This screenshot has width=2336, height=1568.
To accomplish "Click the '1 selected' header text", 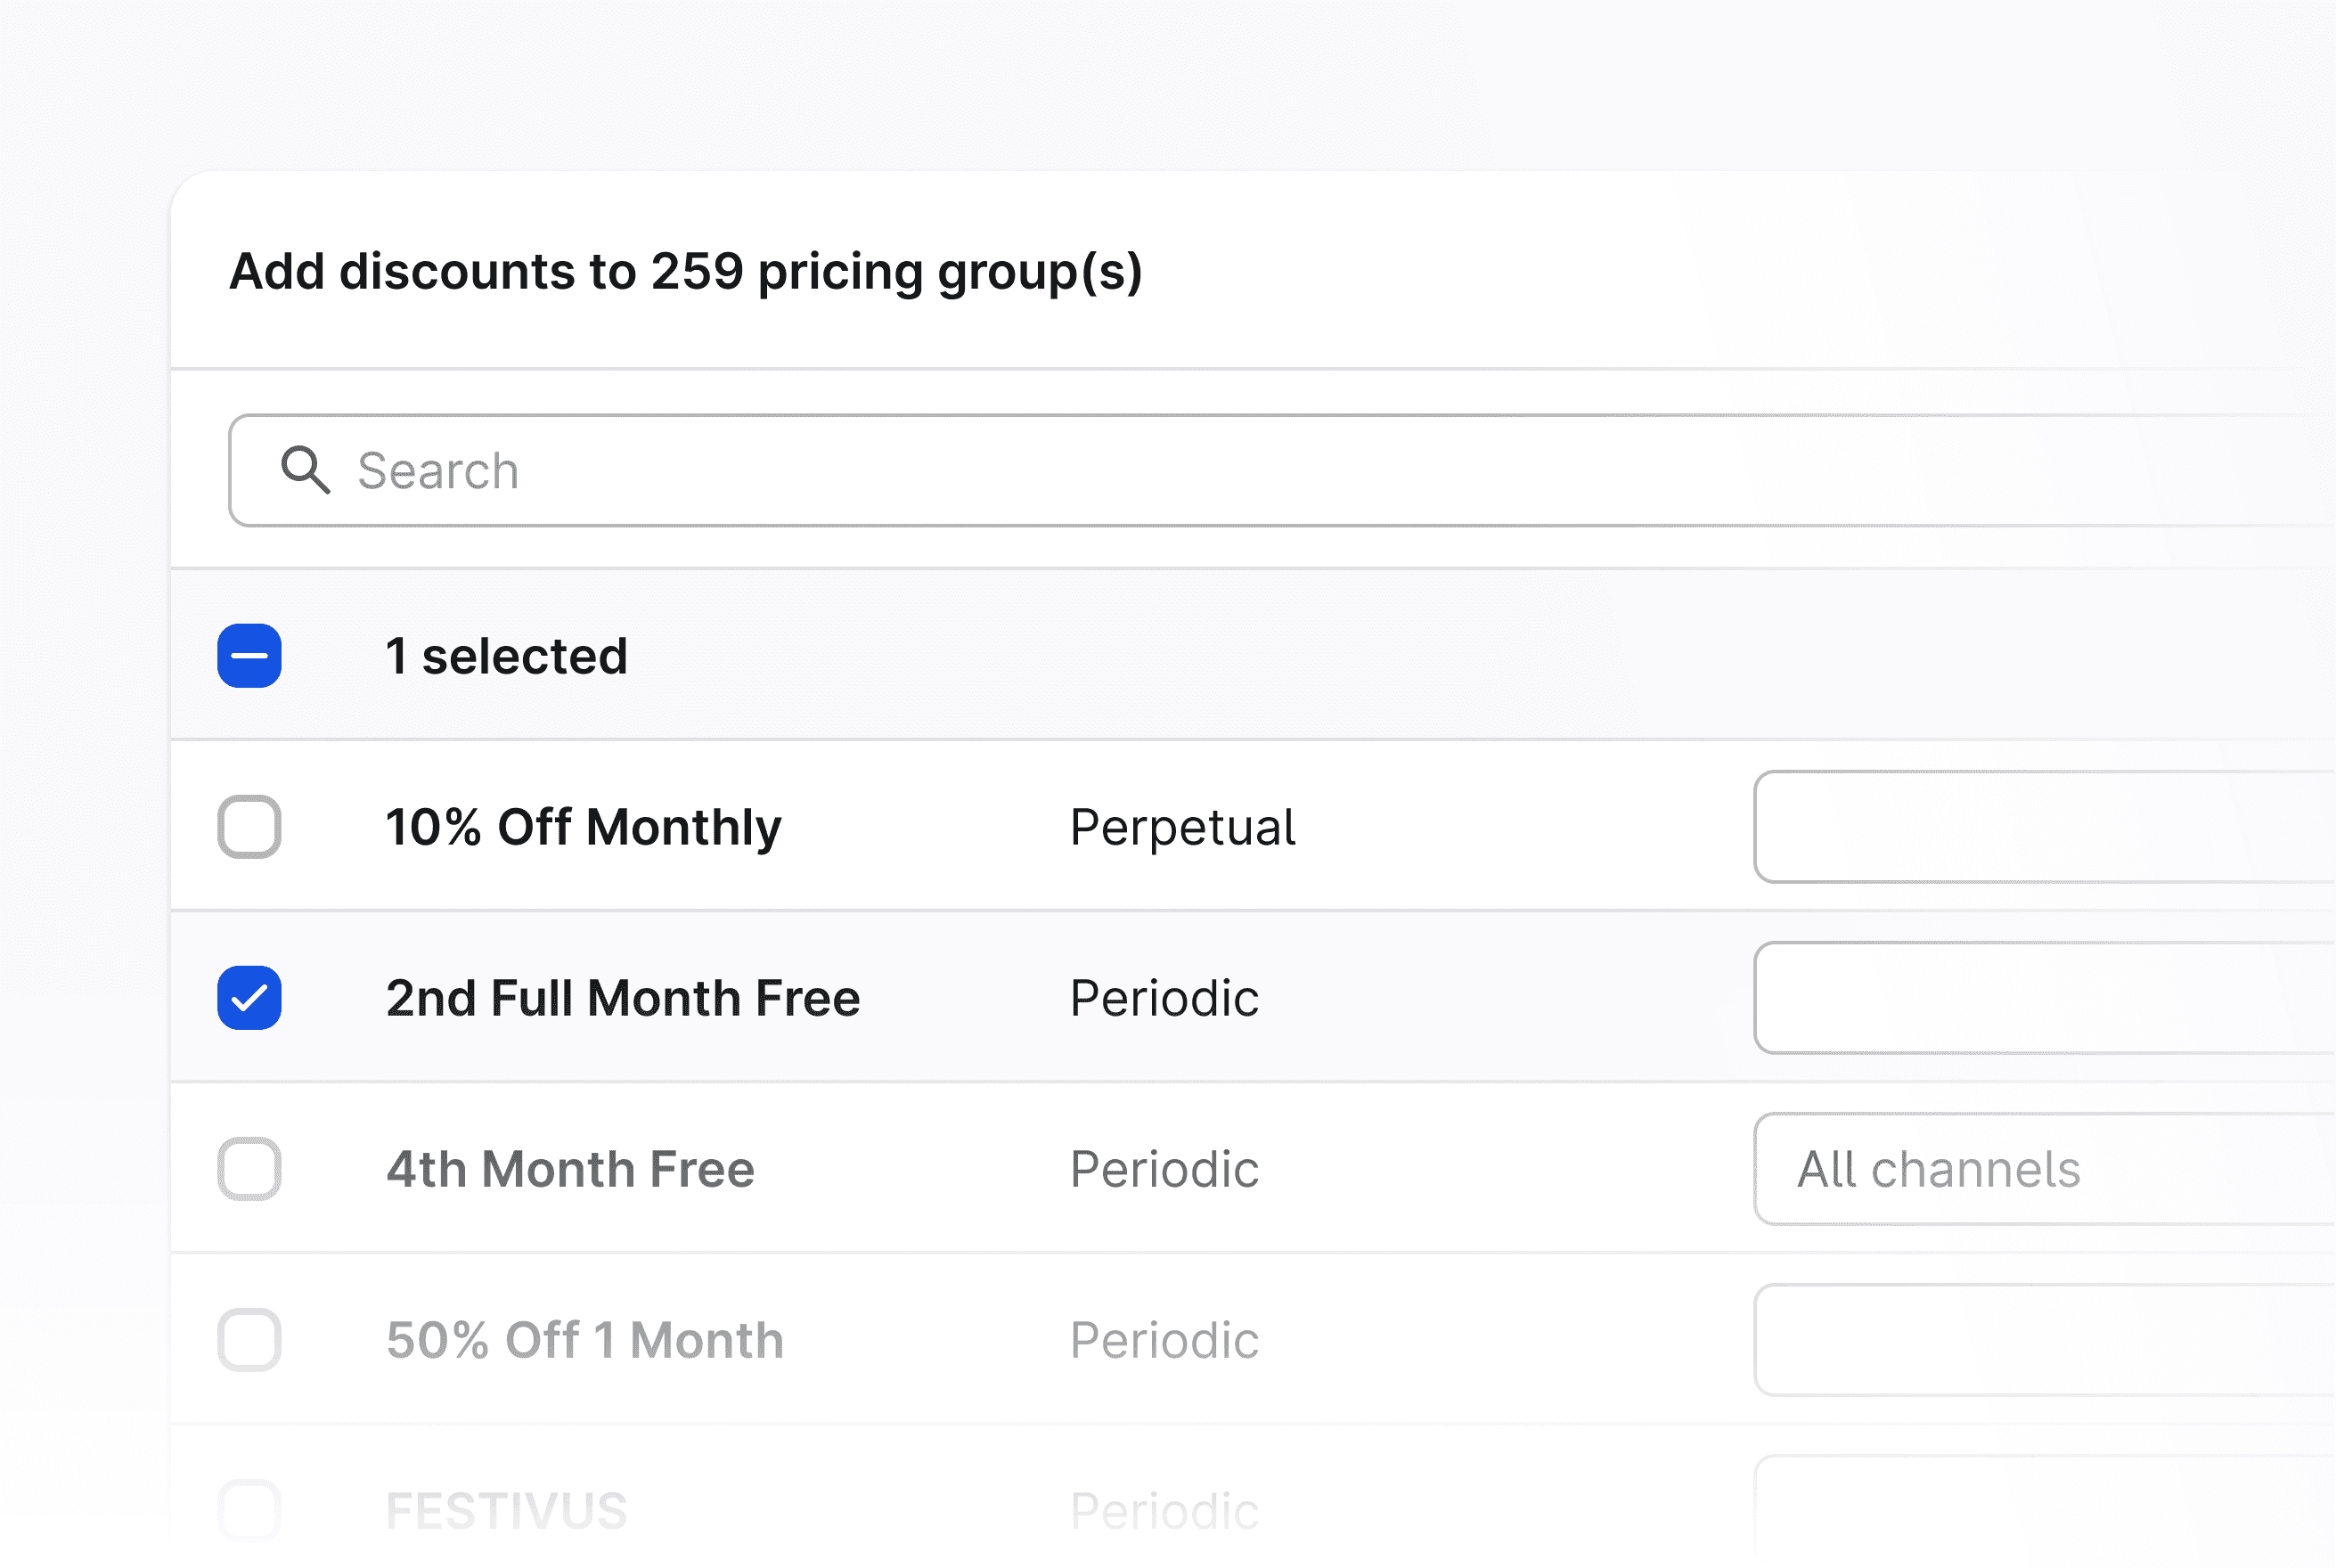I will tap(506, 656).
